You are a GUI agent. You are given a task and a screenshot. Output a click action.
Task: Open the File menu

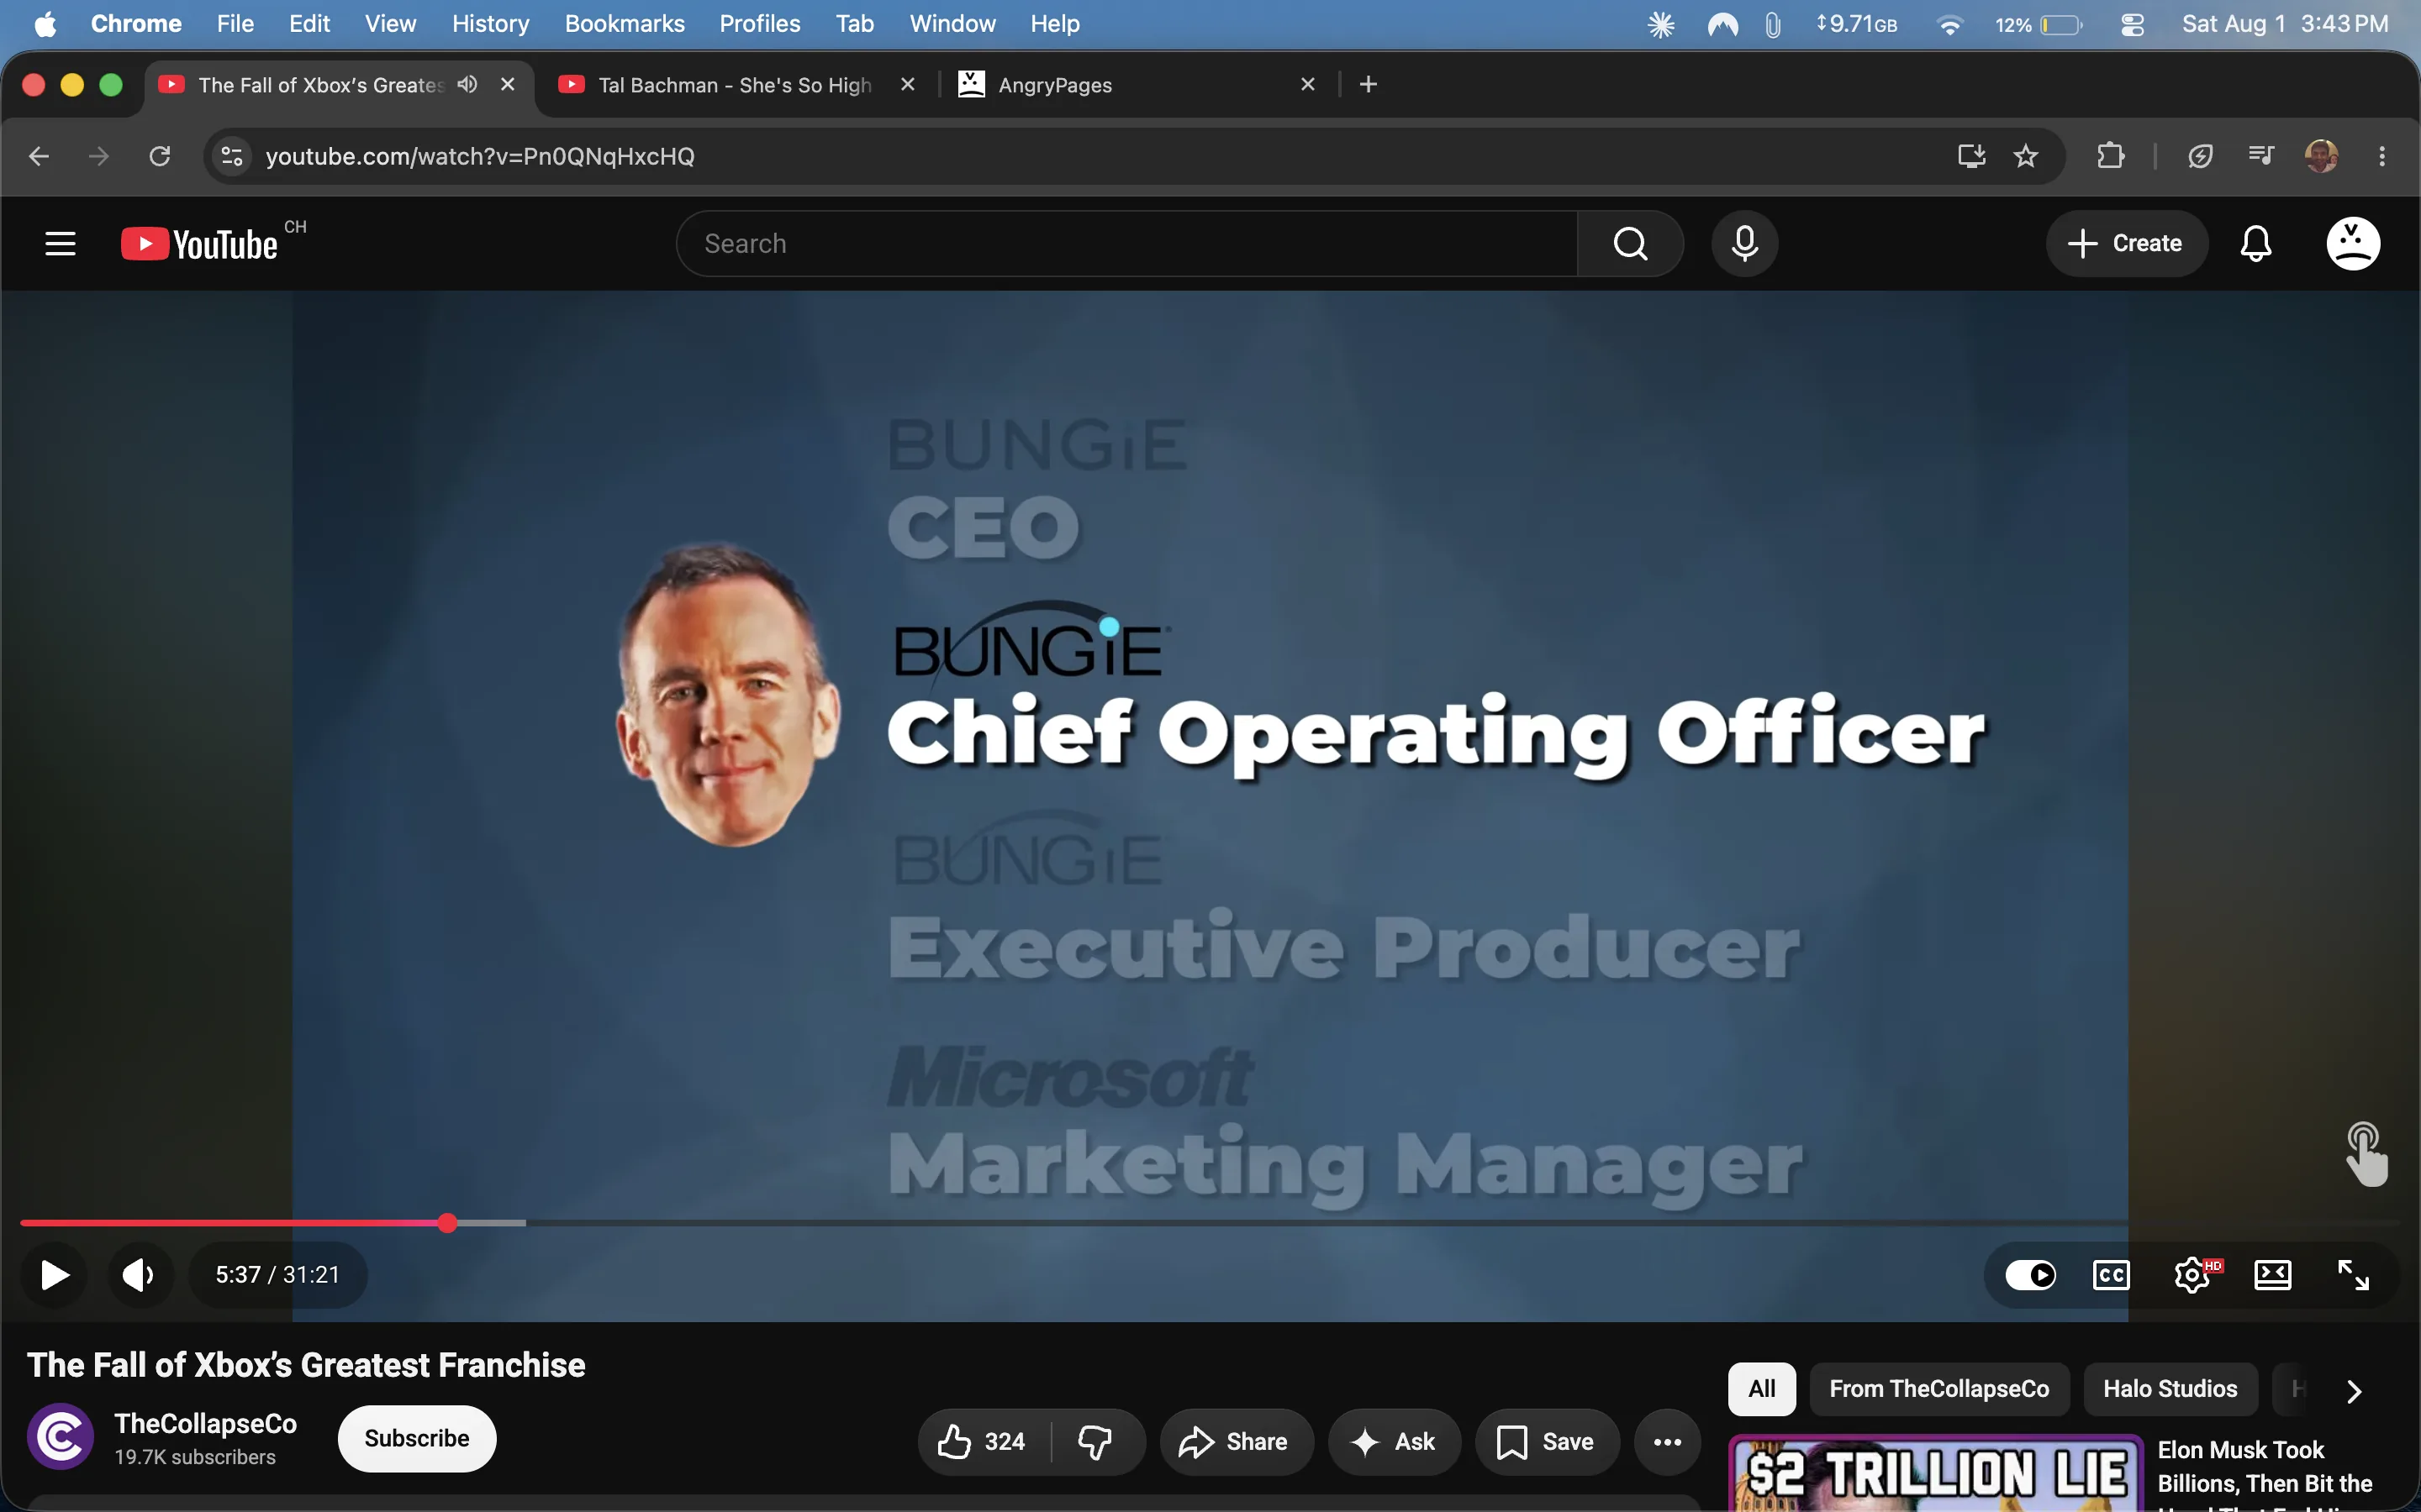[235, 24]
